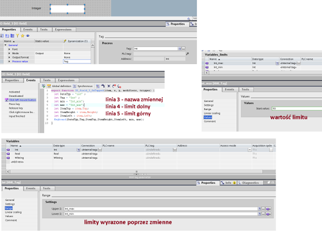Expand the Output format property row
Screen dimensions: 322x231
click(x=9, y=57)
